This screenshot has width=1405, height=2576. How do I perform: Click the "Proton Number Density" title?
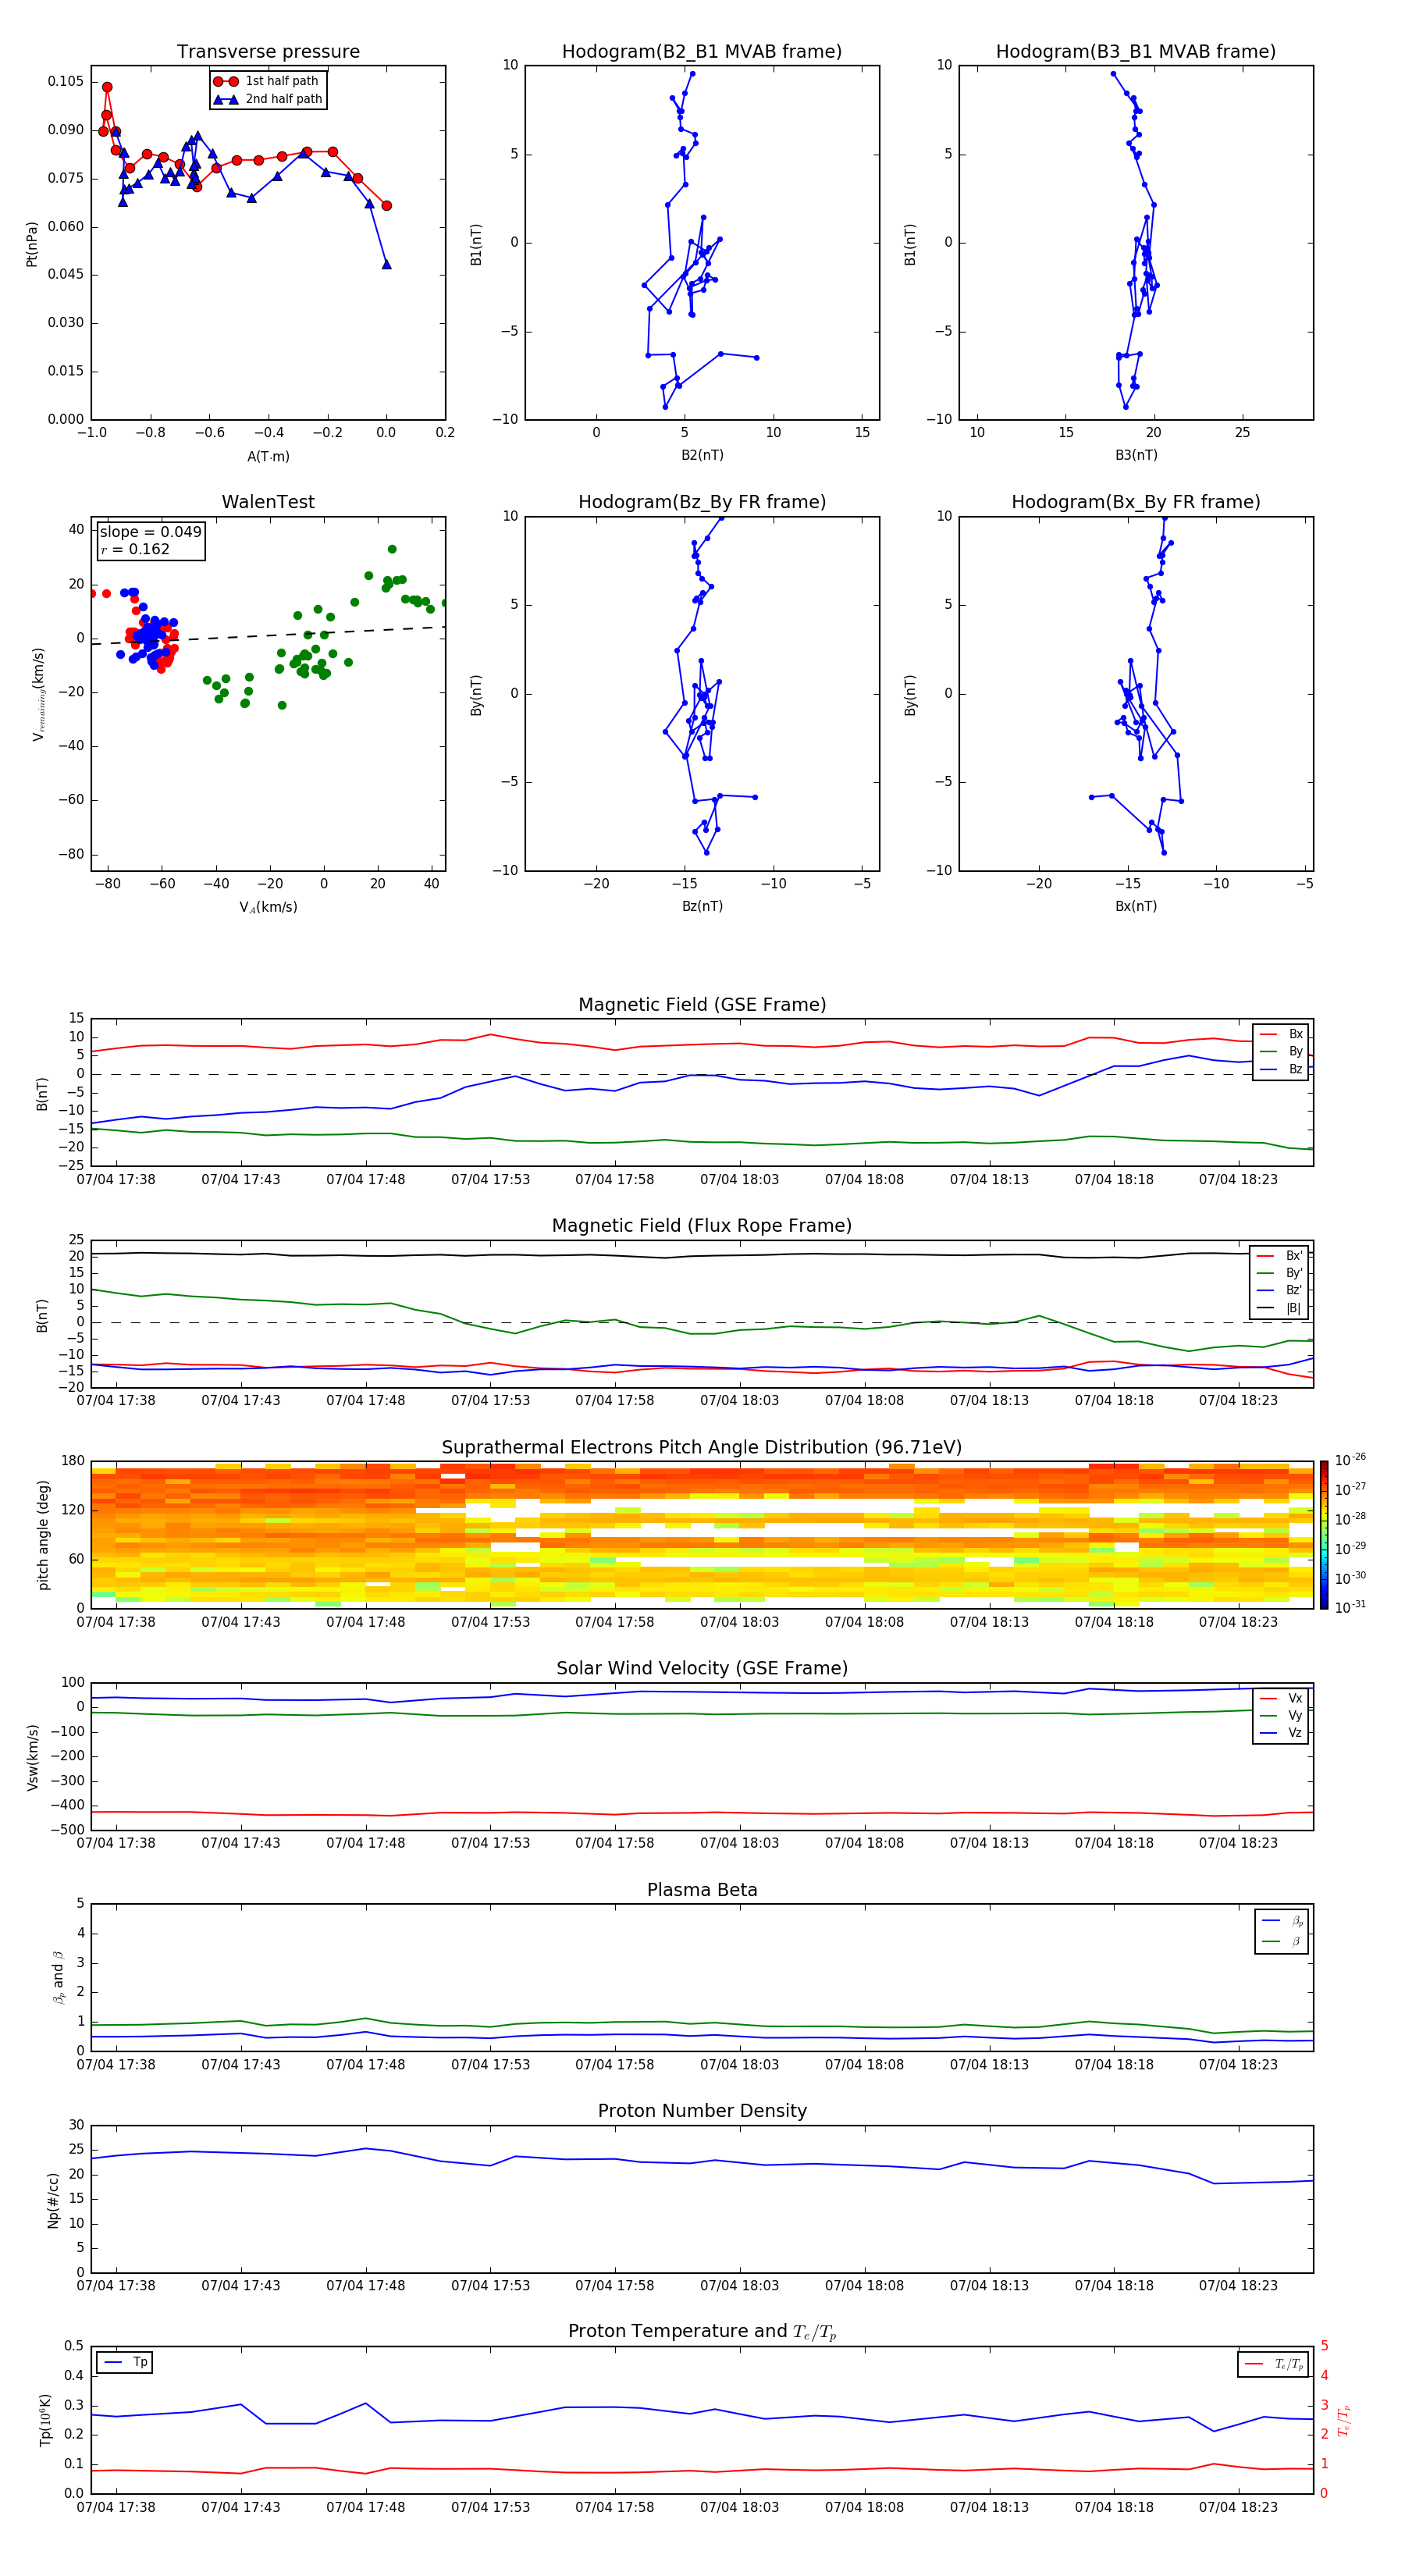[702, 2111]
